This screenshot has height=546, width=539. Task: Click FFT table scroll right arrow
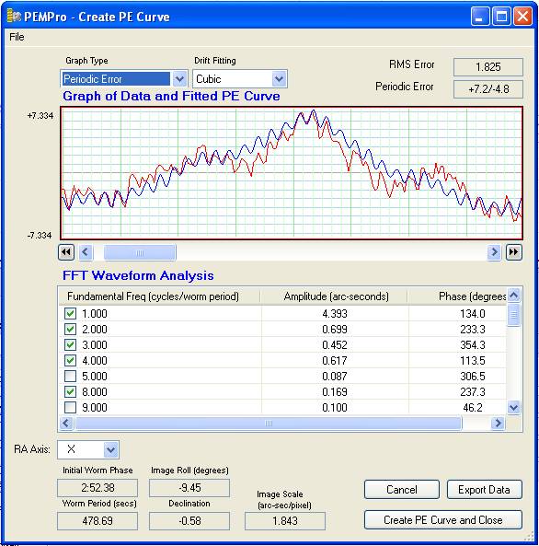click(x=498, y=424)
